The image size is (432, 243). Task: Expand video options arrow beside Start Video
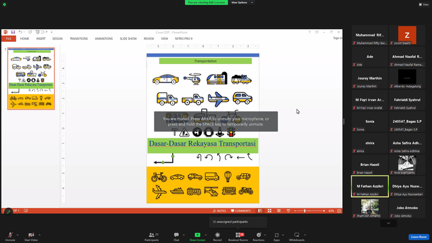[x=39, y=235]
